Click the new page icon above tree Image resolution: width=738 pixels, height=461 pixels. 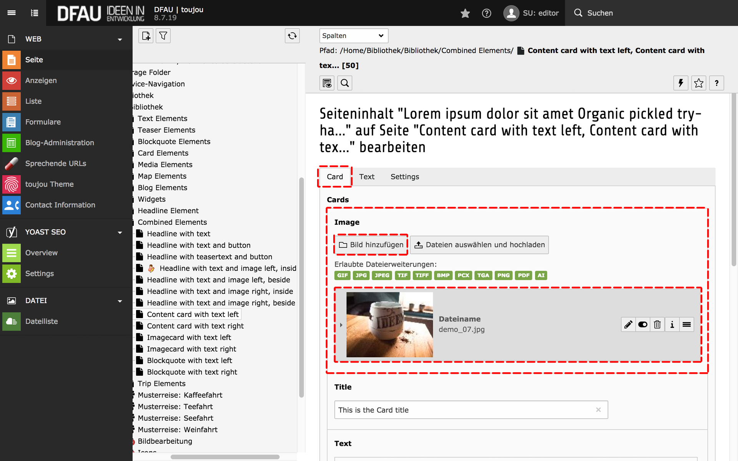point(146,36)
